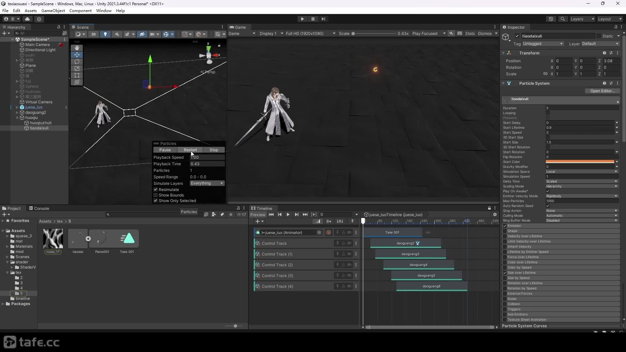Select the Move tool in Scene toolbar
The image size is (626, 352).
click(77, 55)
